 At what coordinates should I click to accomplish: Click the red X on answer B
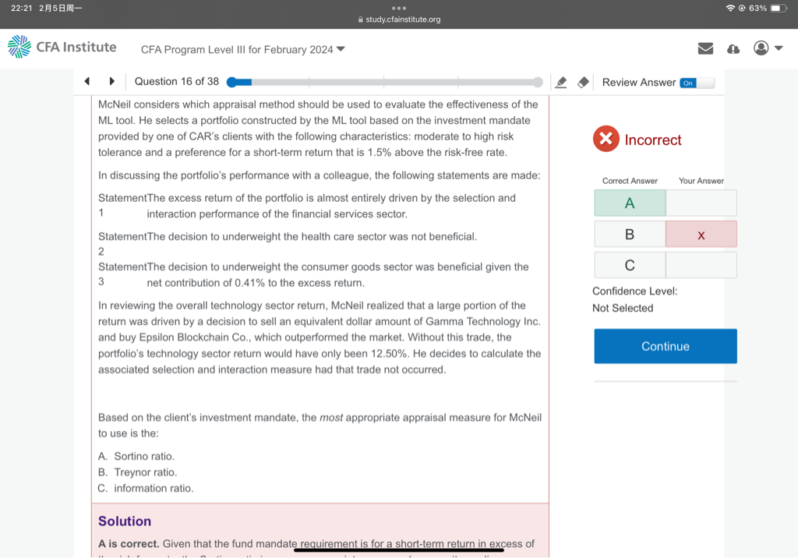click(701, 235)
